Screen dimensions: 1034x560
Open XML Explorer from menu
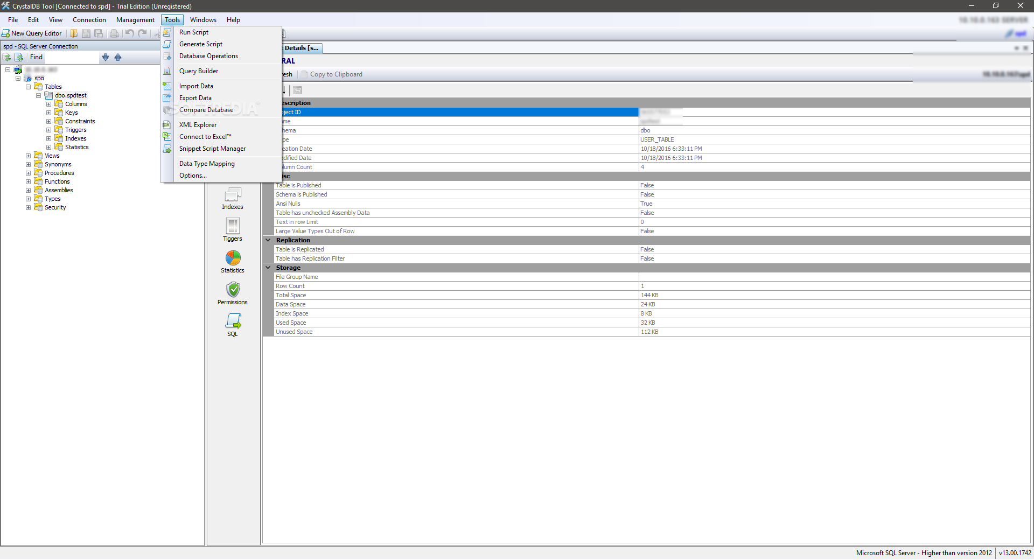pyautogui.click(x=221, y=125)
